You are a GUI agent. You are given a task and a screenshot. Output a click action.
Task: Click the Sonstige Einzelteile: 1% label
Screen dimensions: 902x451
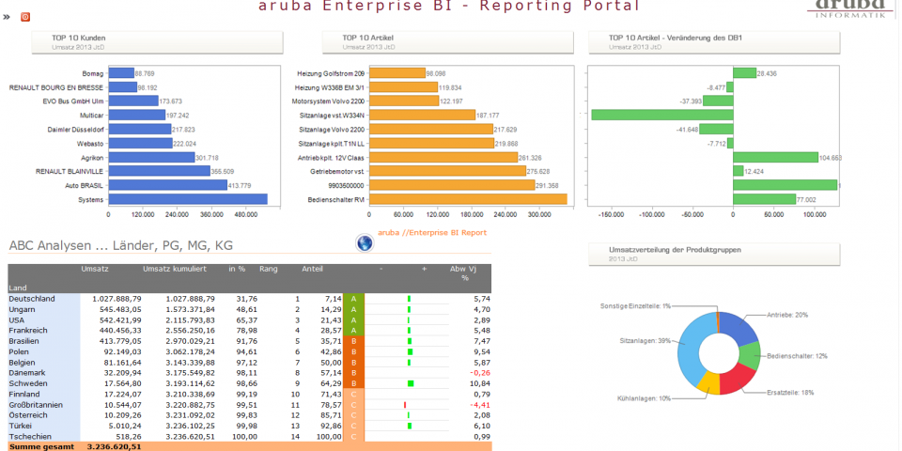tap(635, 306)
